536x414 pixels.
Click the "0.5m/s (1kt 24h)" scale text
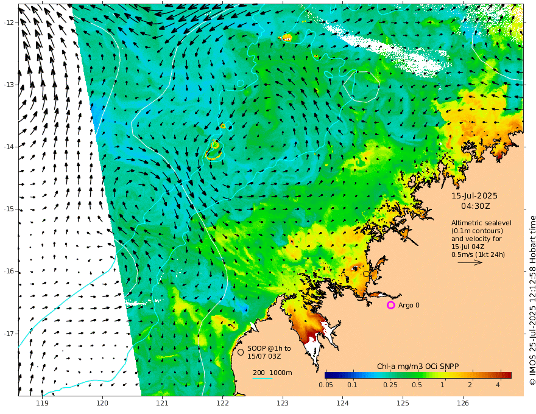tap(478, 254)
